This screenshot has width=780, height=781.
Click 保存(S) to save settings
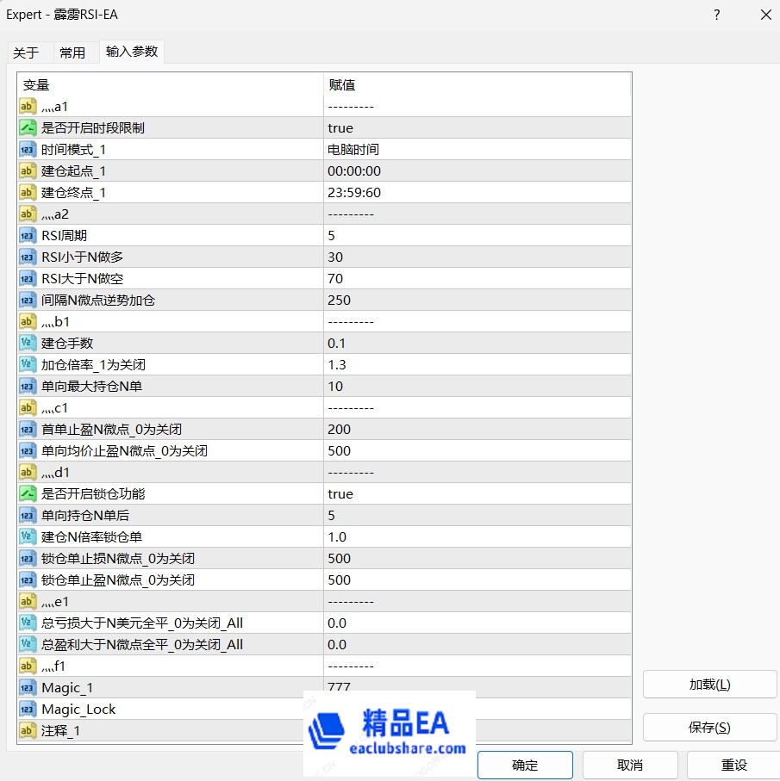(697, 727)
